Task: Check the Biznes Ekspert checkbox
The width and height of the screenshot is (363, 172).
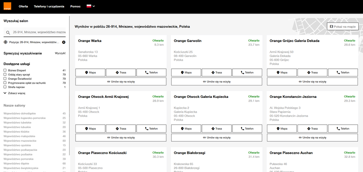Action: (5, 70)
